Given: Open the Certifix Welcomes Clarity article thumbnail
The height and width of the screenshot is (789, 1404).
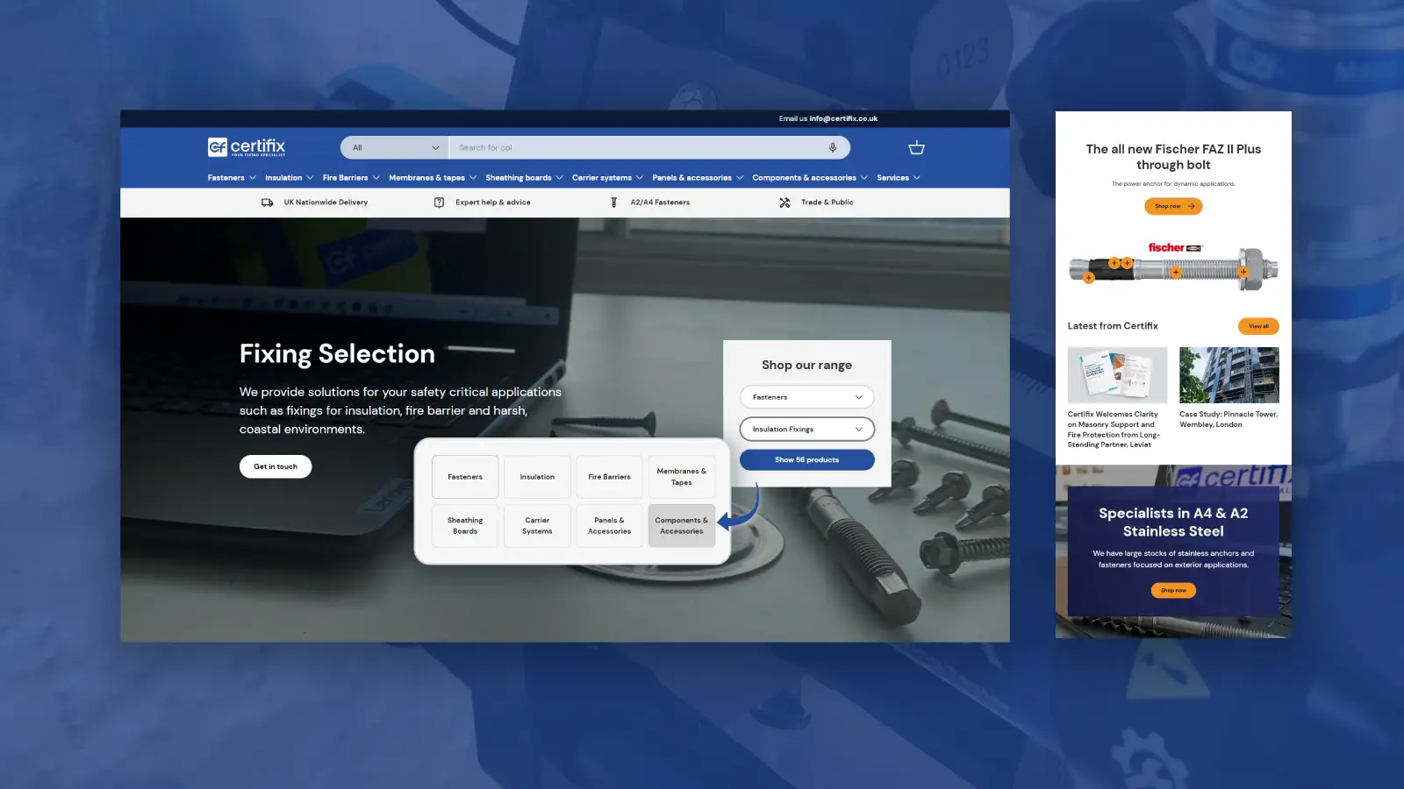Looking at the screenshot, I should 1117,375.
